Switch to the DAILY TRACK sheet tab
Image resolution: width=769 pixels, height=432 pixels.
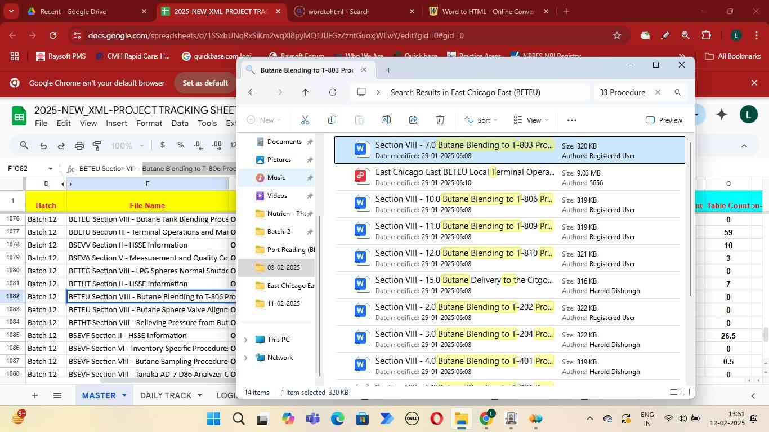tap(166, 395)
